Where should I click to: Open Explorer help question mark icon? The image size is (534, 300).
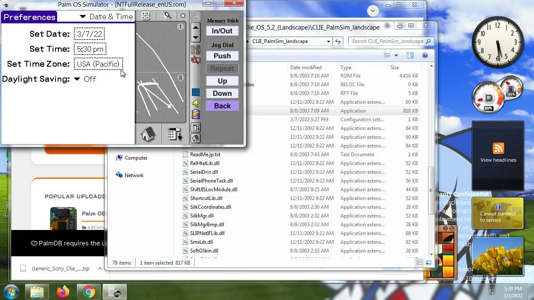click(x=425, y=55)
